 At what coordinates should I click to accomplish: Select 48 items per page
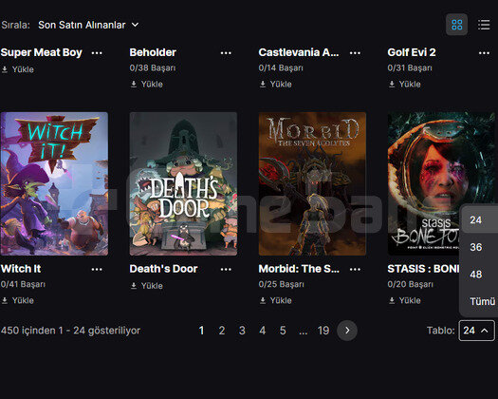click(480, 275)
